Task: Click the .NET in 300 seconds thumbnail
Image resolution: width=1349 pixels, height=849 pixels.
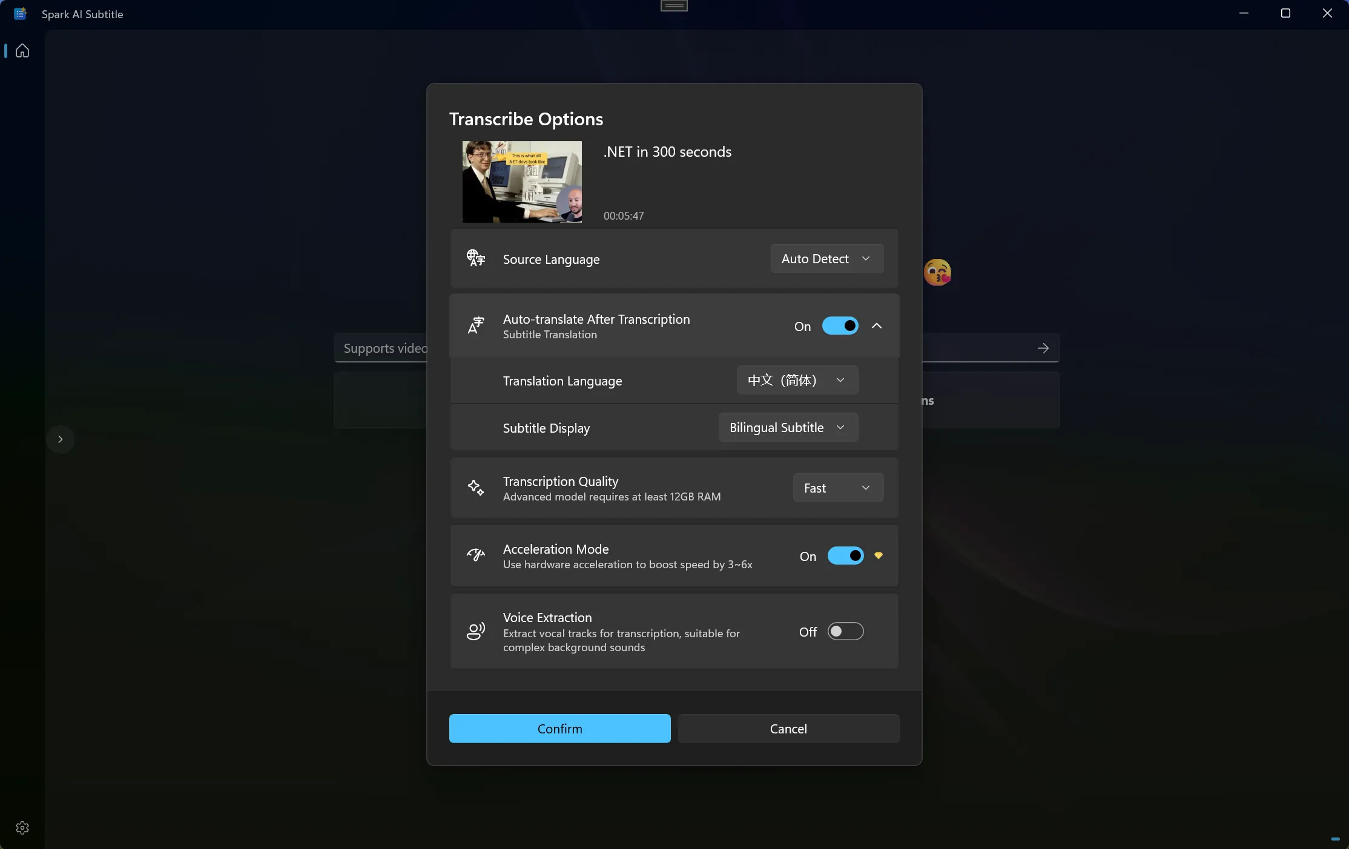Action: (522, 182)
